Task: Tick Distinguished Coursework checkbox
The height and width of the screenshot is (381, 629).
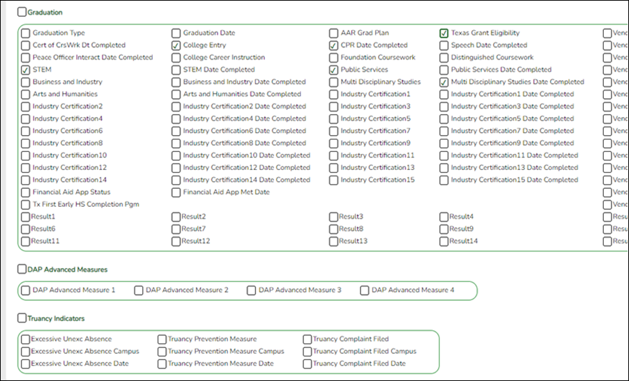Action: point(444,58)
